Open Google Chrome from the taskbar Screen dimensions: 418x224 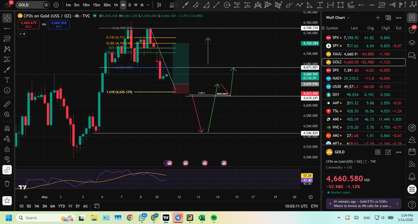click(130, 218)
